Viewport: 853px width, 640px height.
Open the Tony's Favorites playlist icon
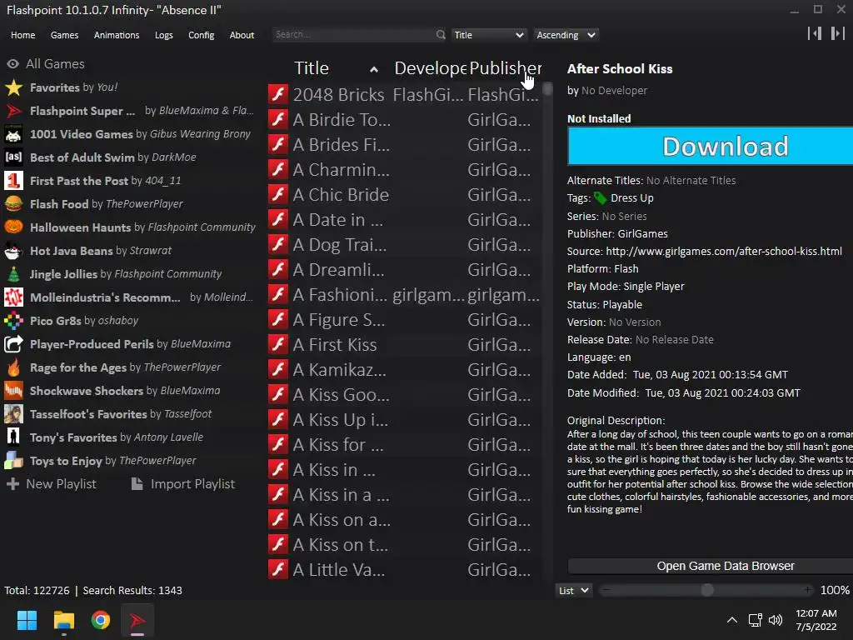point(13,437)
